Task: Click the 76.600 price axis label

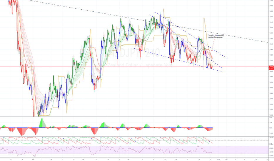Action: [271, 17]
